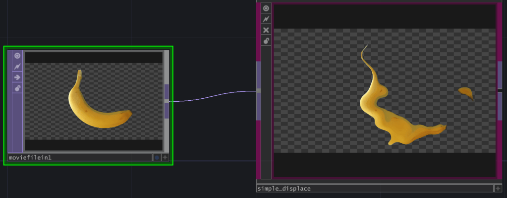Click the lower input connector of simple_displace

(258, 107)
